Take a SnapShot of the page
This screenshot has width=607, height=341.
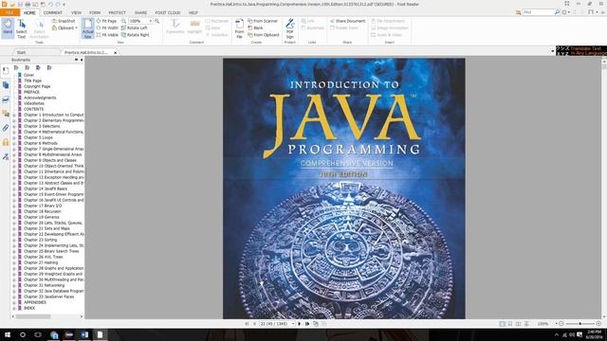click(x=64, y=21)
